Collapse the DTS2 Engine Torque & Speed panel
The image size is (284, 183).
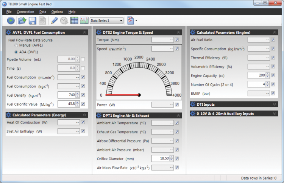point(178,33)
